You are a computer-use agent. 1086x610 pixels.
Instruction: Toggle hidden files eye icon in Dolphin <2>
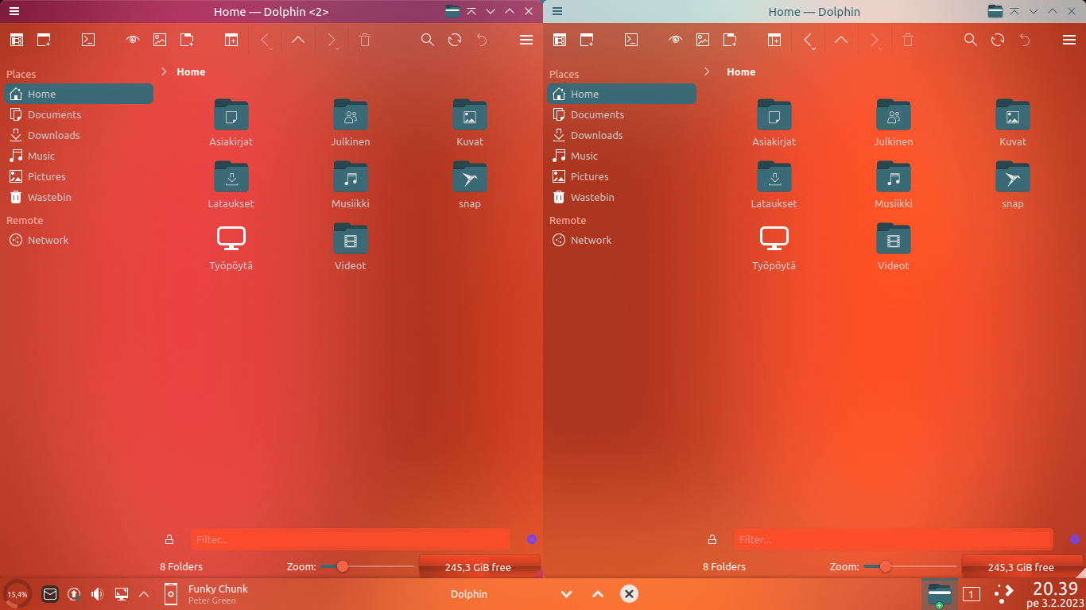pyautogui.click(x=133, y=40)
